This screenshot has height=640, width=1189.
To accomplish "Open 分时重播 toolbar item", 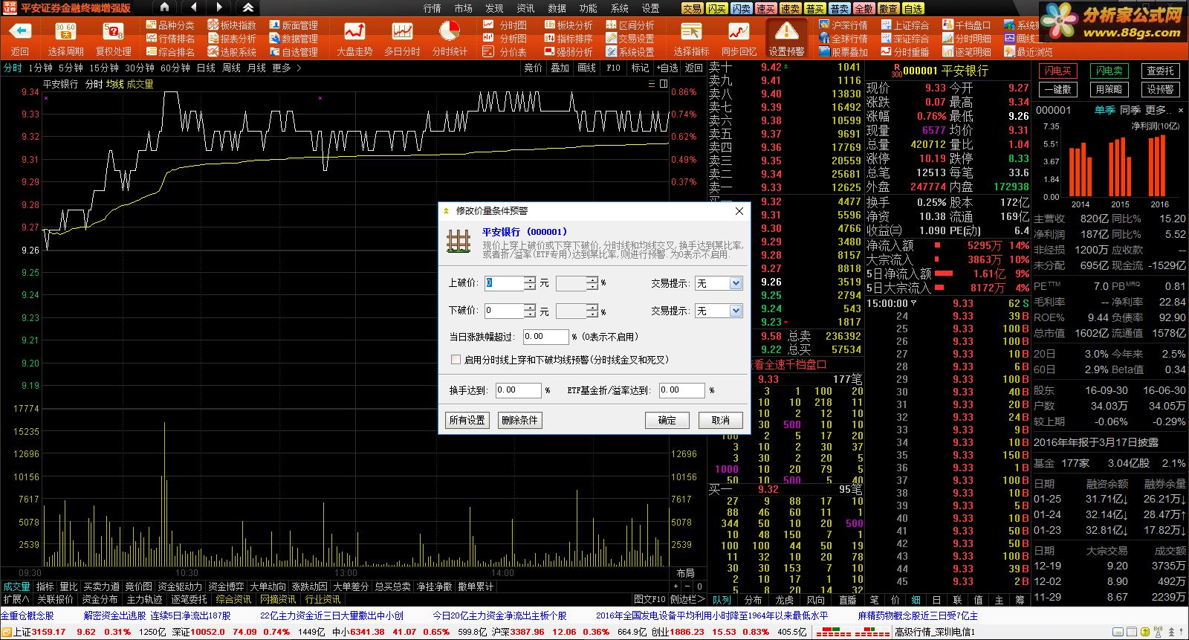I will [x=905, y=52].
